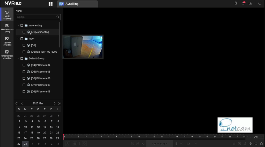The width and height of the screenshot is (265, 147).
Task: Check the [D2]Varehenting camera checkbox
Action: pyautogui.click(x=24, y=32)
